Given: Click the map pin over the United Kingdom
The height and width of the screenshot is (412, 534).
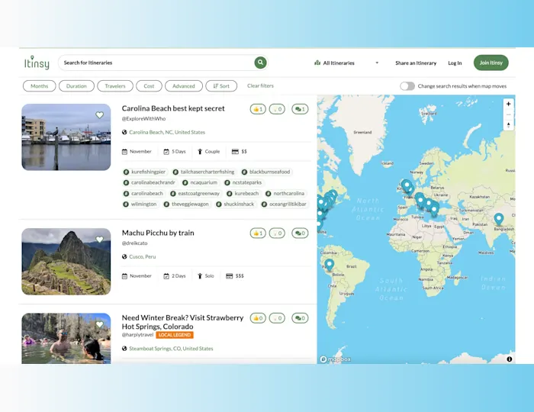Looking at the screenshot, I should [406, 185].
